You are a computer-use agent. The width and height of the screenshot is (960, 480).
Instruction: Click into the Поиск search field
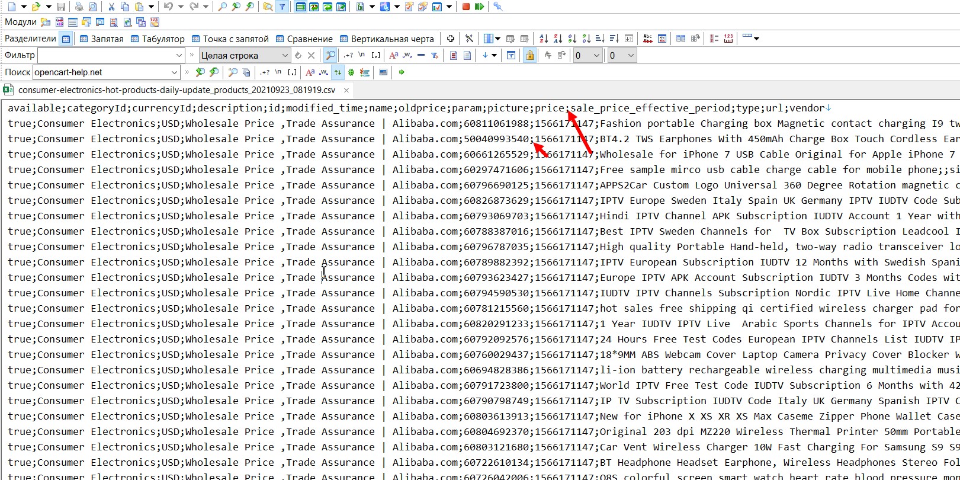(x=101, y=72)
